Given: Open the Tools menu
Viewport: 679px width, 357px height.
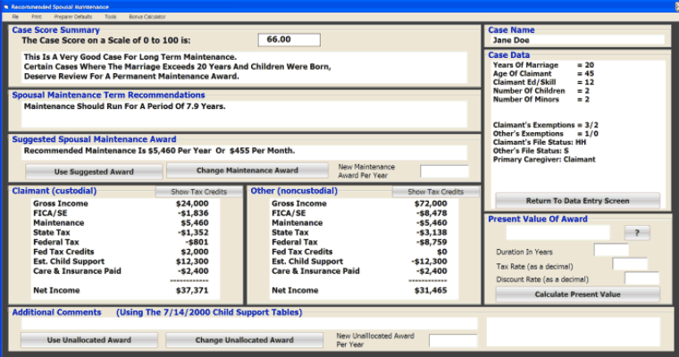Looking at the screenshot, I should [110, 17].
